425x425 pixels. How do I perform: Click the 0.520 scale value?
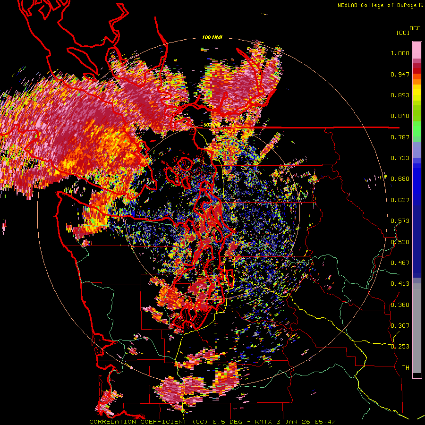click(400, 242)
